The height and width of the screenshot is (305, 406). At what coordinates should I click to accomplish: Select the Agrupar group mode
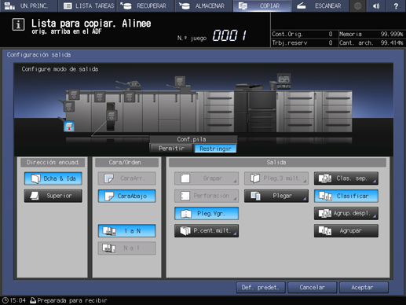[346, 231]
